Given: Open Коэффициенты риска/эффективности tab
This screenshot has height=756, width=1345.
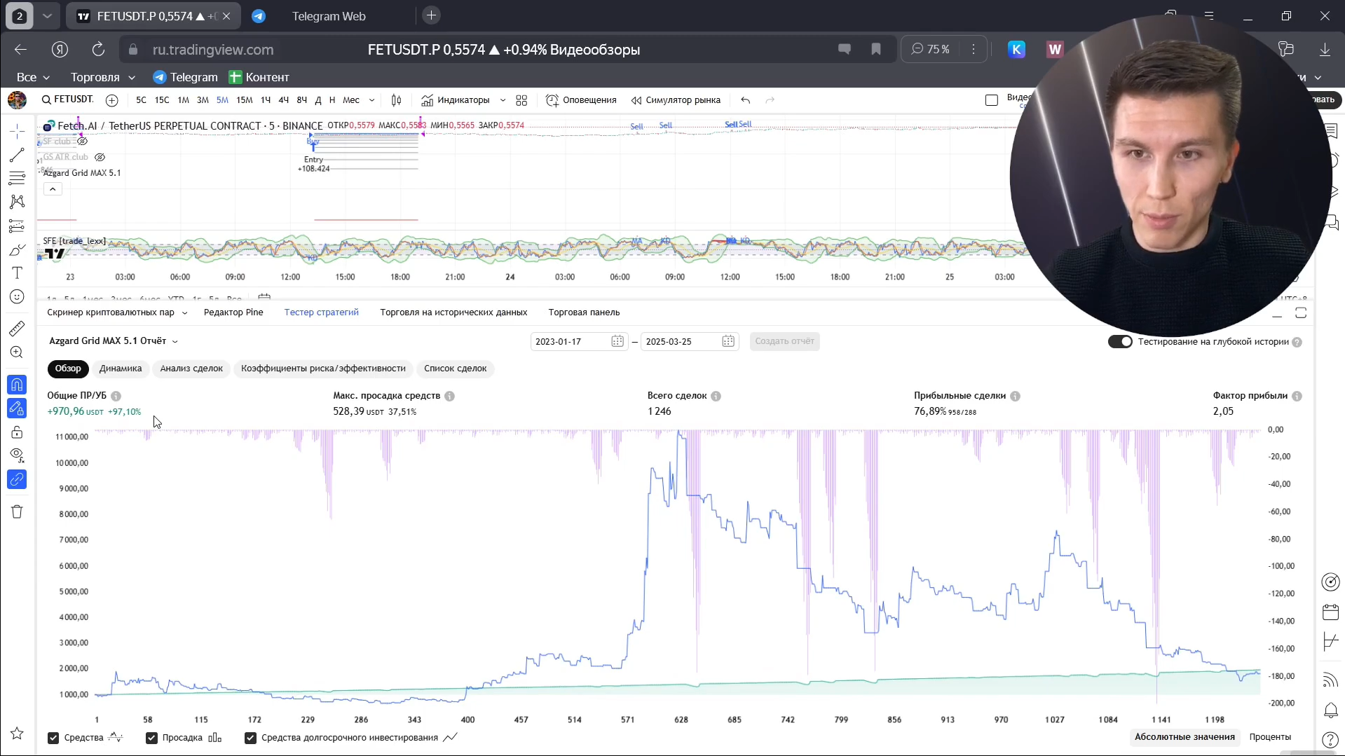Looking at the screenshot, I should point(323,369).
